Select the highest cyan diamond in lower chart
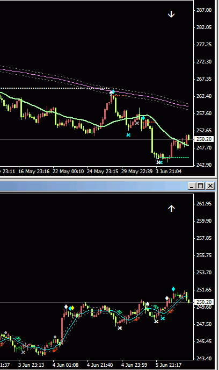219x370 pixels. (173, 289)
